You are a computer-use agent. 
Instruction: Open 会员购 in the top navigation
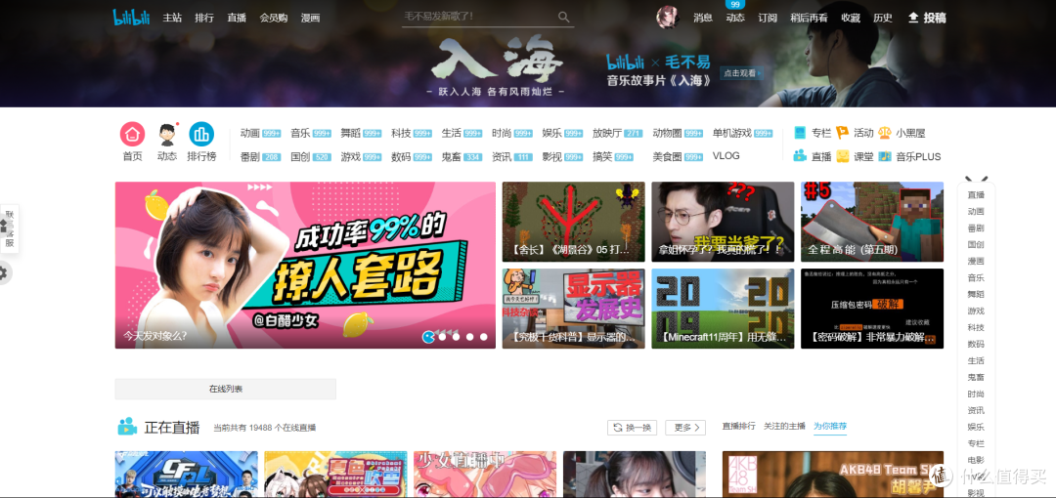click(274, 18)
